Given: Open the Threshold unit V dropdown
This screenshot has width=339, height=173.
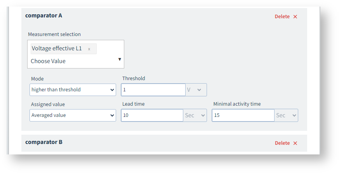Looking at the screenshot, I should (x=196, y=90).
